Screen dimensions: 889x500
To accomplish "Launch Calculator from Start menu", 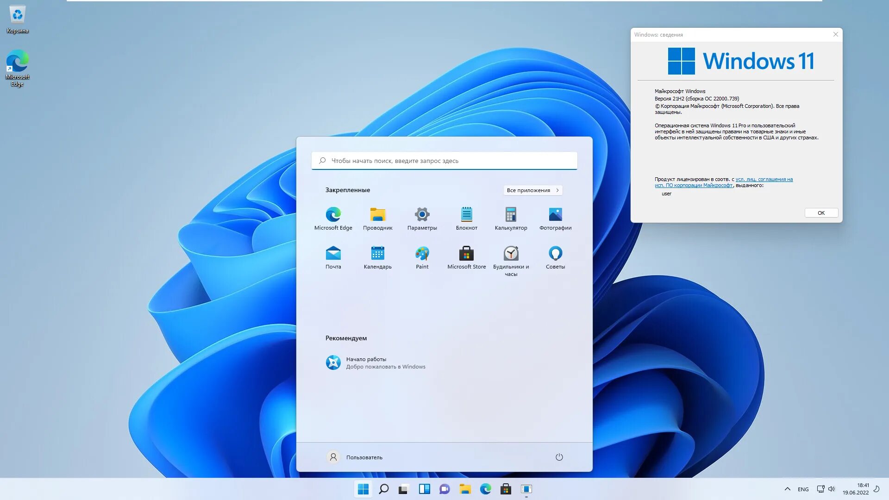I will click(511, 215).
